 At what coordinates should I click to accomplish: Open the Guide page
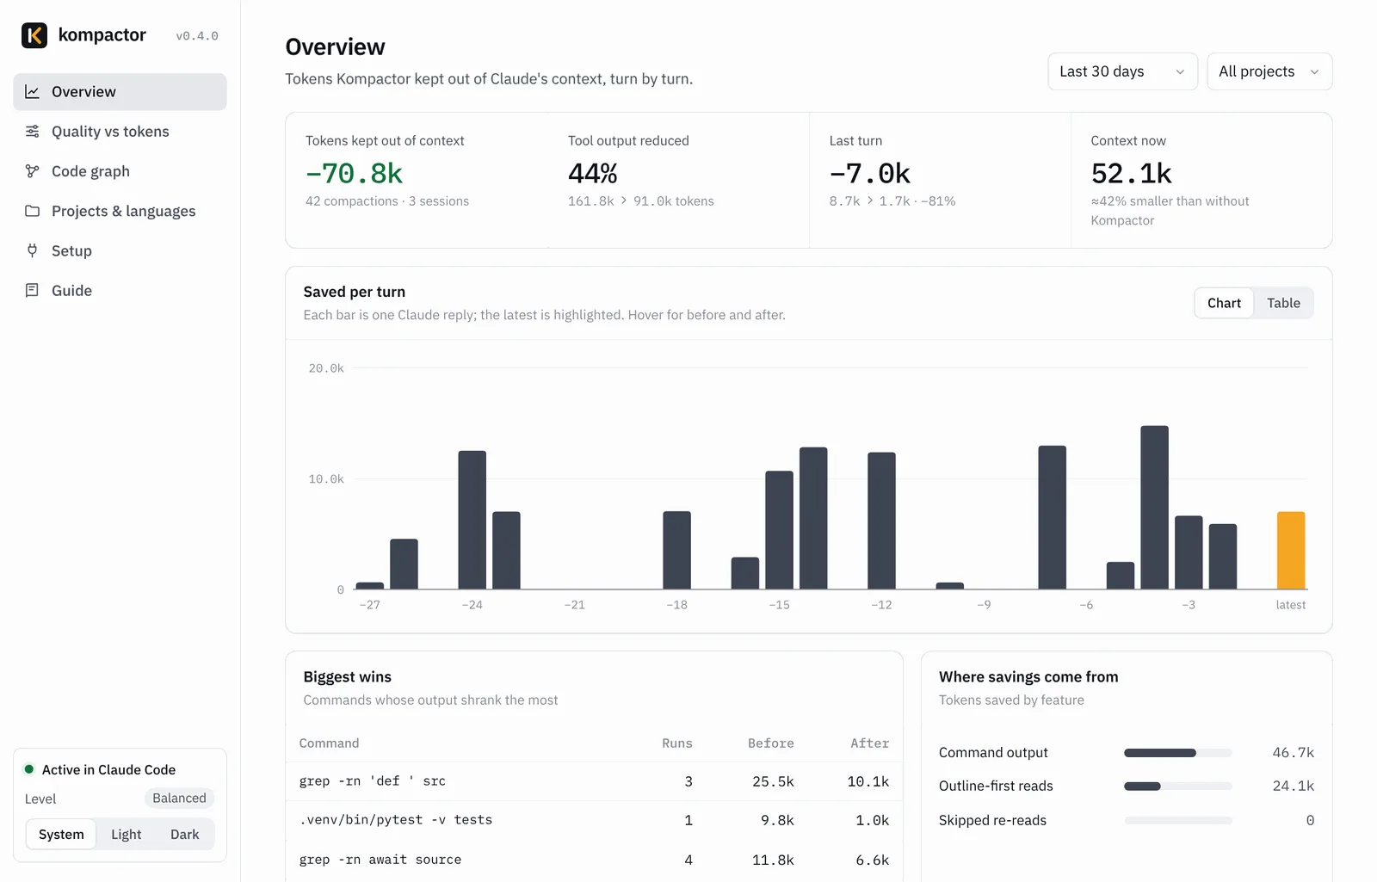[x=120, y=290]
